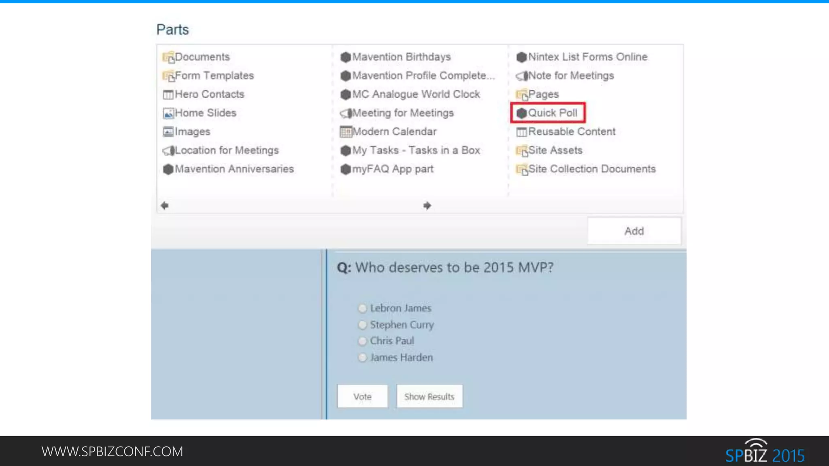
Task: Select the Site Assets part entry
Action: (555, 150)
